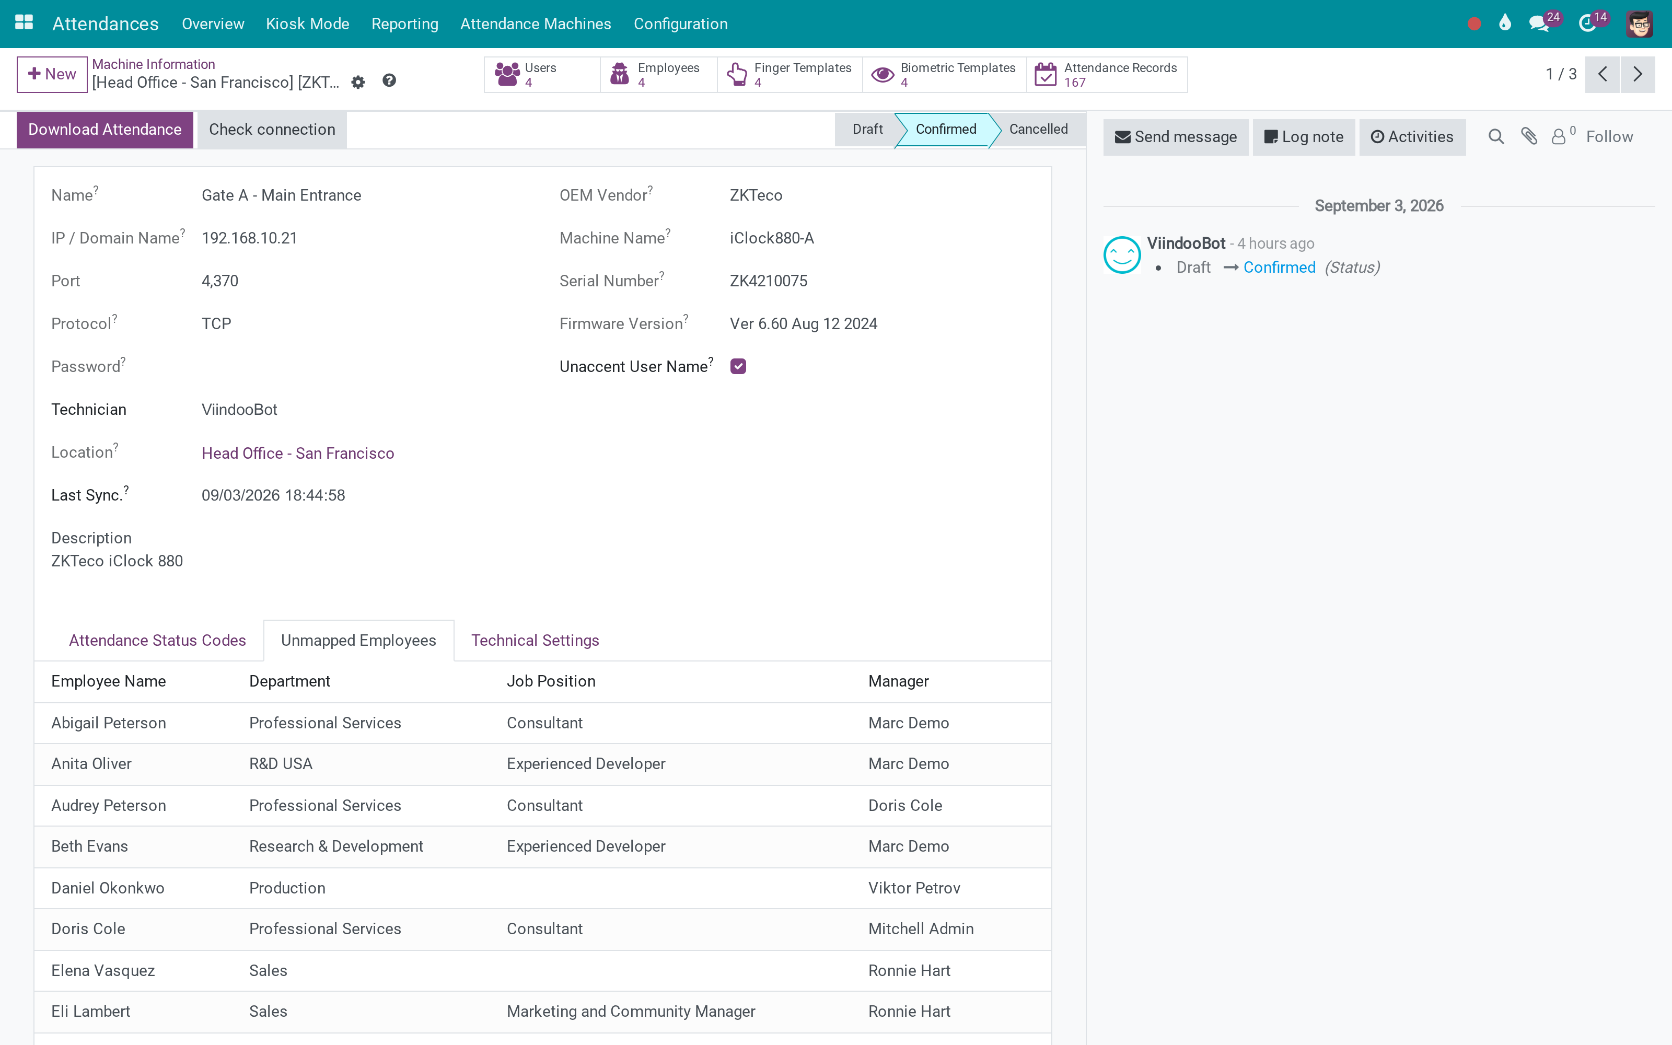The image size is (1672, 1045).
Task: Open the record actions gear icon
Action: pos(358,82)
